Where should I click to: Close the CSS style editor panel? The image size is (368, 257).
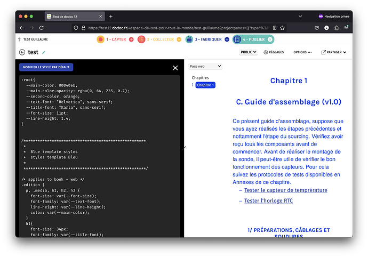(175, 68)
